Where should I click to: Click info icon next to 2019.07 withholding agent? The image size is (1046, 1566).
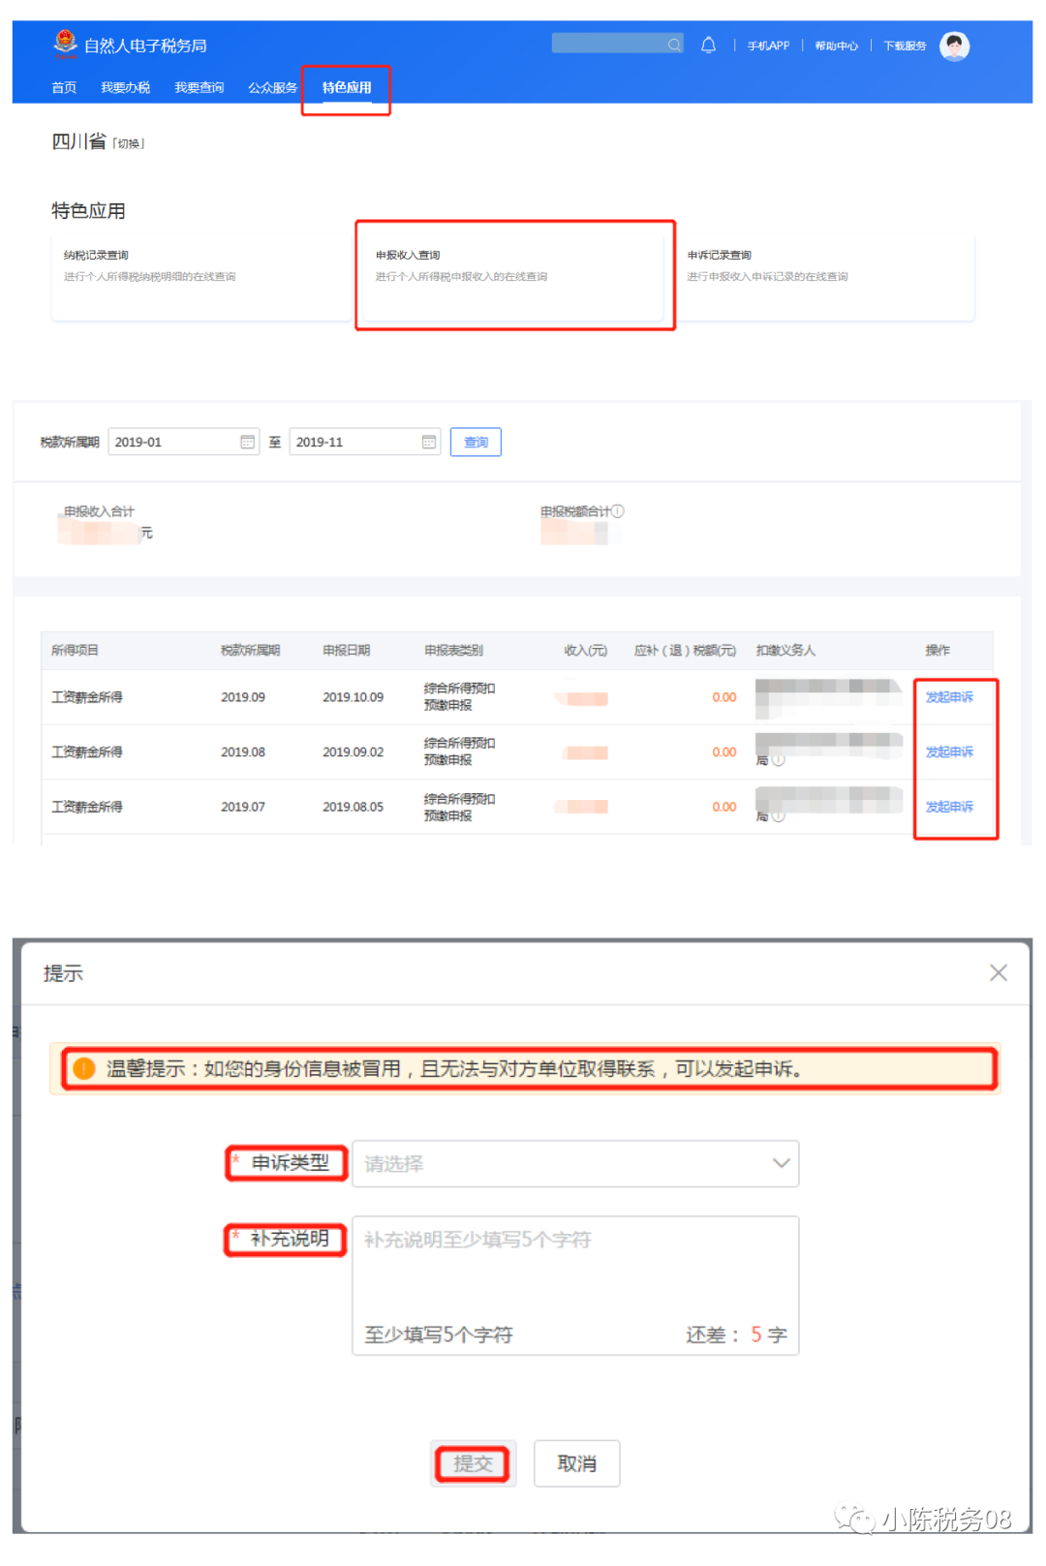[779, 816]
